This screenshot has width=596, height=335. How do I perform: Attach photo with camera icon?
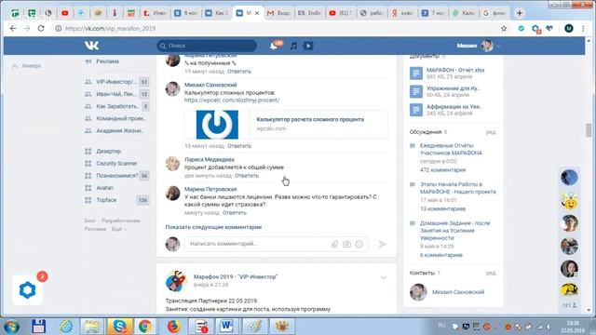(x=346, y=244)
